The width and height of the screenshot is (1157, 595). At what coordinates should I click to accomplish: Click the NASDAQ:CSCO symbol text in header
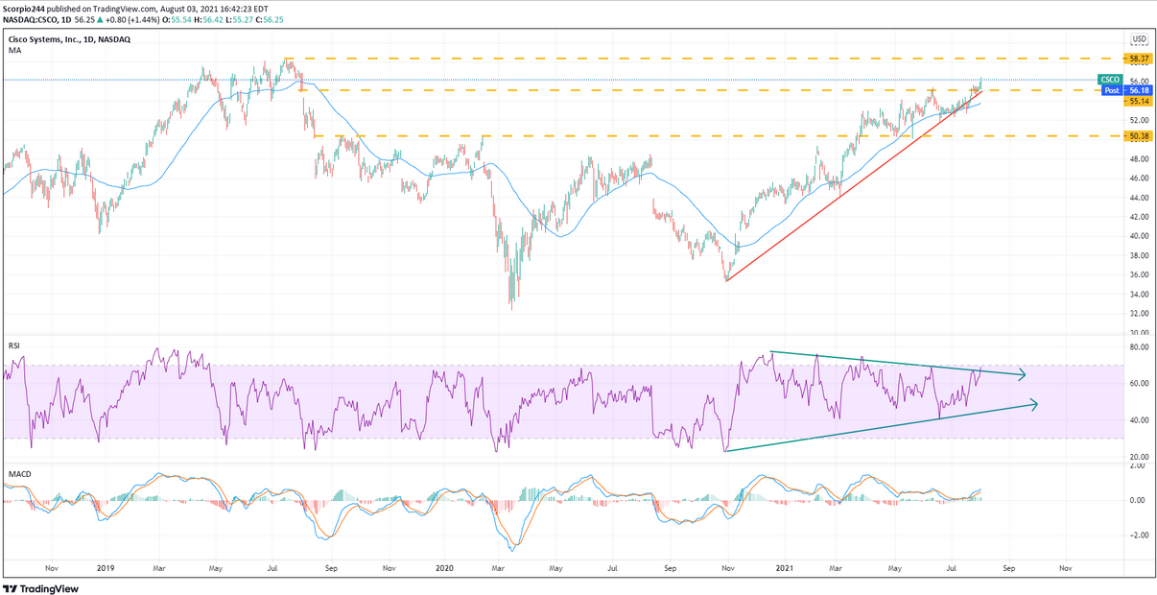coord(33,18)
